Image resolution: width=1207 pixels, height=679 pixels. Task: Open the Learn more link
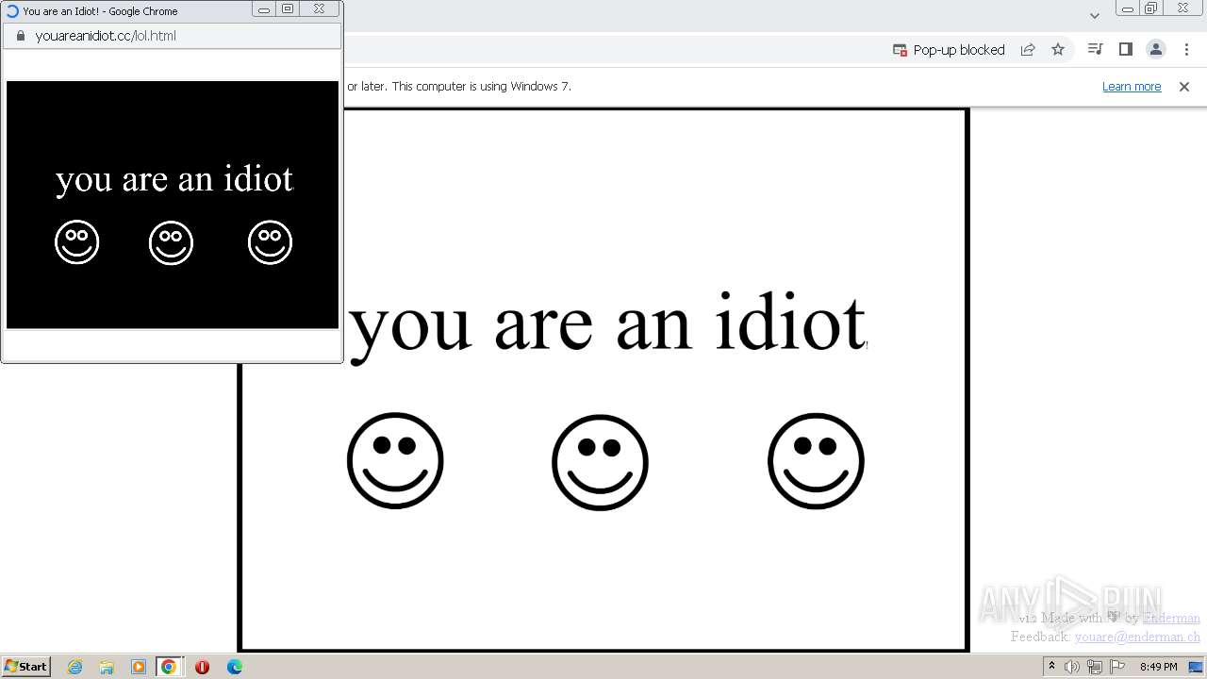(1132, 86)
